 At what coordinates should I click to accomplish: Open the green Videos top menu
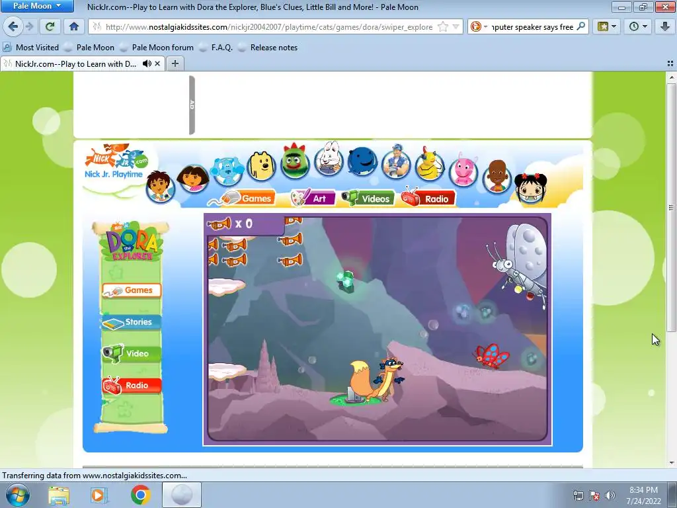pos(368,198)
